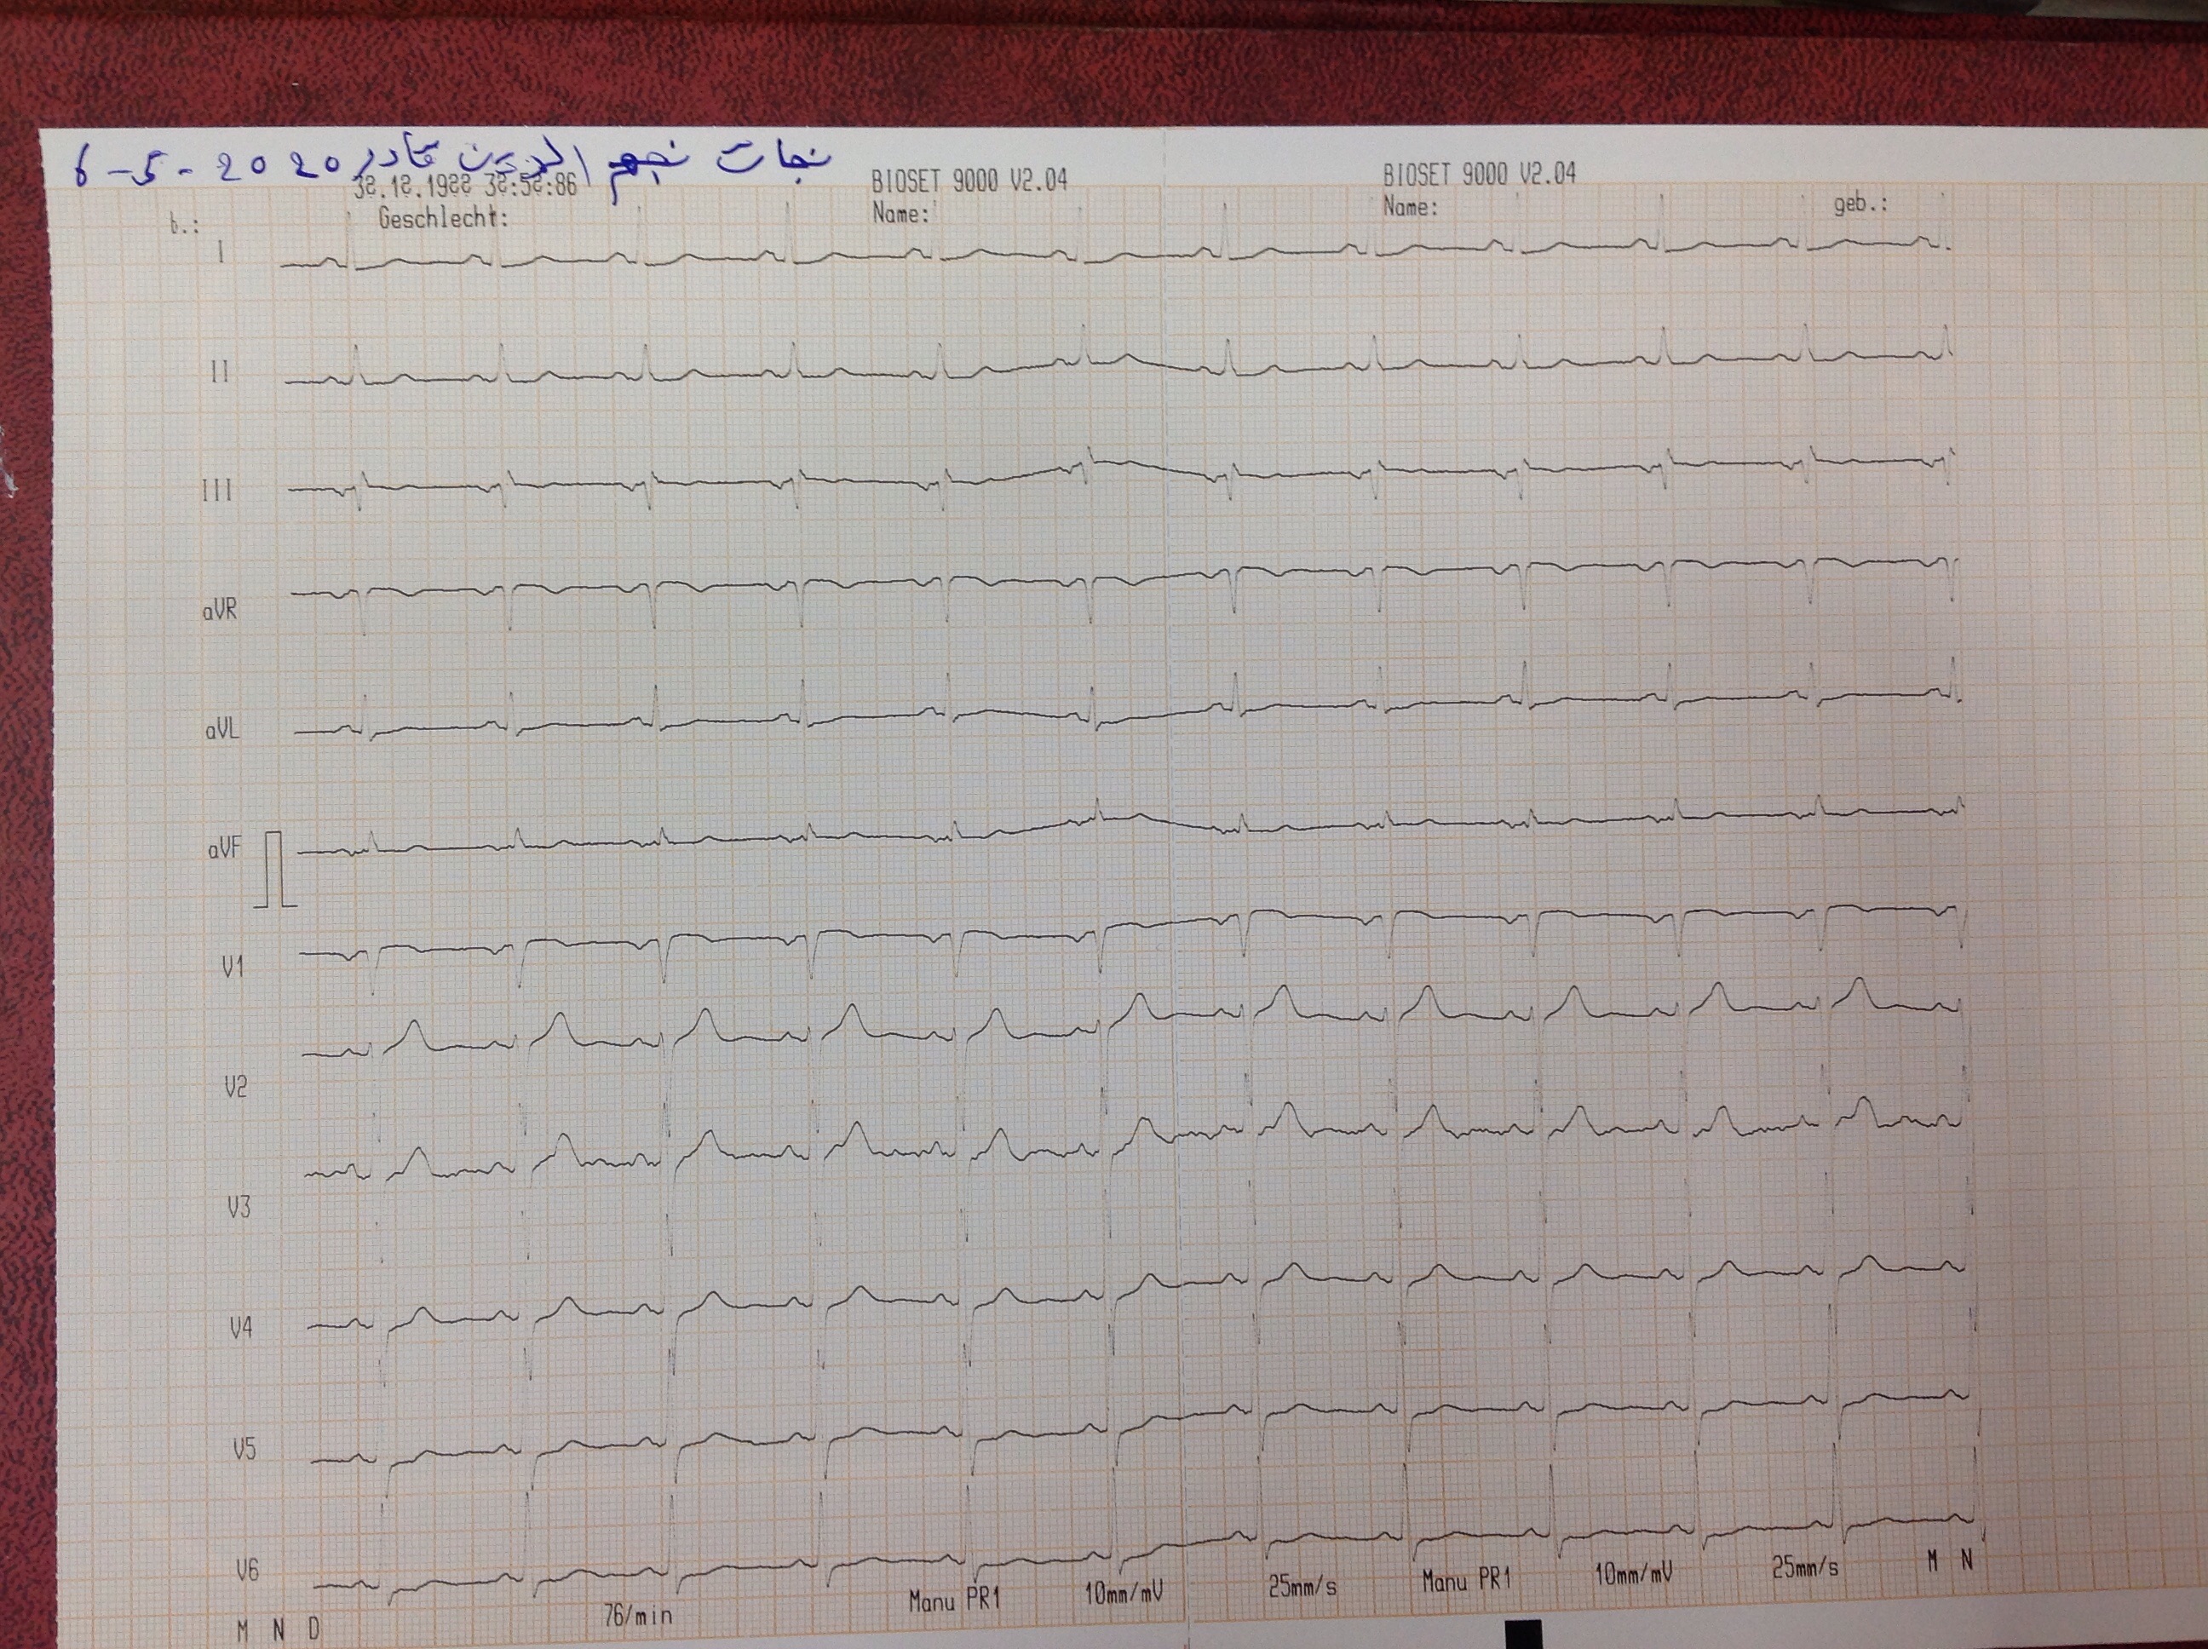Click the V4 lead label
Viewport: 2208px width, 1649px height.
coord(240,1329)
